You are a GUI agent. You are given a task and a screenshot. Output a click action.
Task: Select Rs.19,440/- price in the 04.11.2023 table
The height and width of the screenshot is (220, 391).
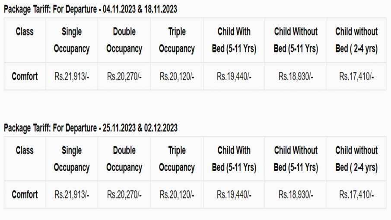pos(234,77)
